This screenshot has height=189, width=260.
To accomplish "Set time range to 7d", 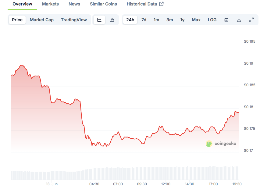I will point(144,20).
